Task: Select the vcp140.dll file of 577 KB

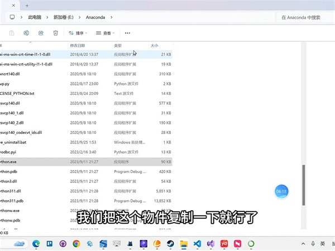Action: click(86, 103)
